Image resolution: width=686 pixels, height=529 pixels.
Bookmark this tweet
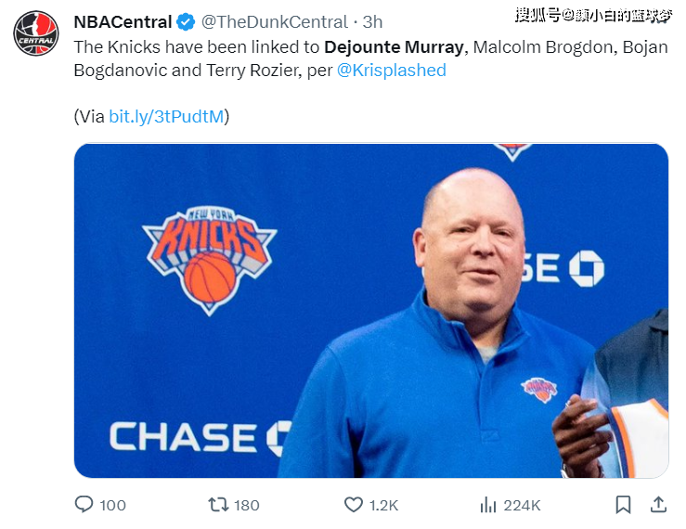[623, 504]
